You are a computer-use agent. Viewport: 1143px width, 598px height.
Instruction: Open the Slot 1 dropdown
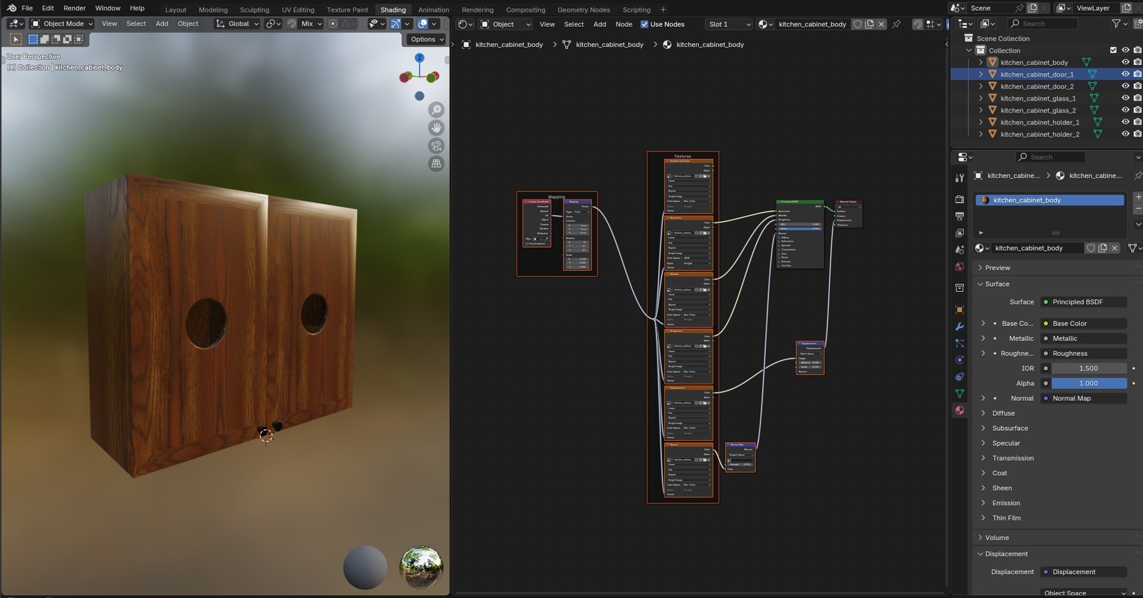point(729,24)
